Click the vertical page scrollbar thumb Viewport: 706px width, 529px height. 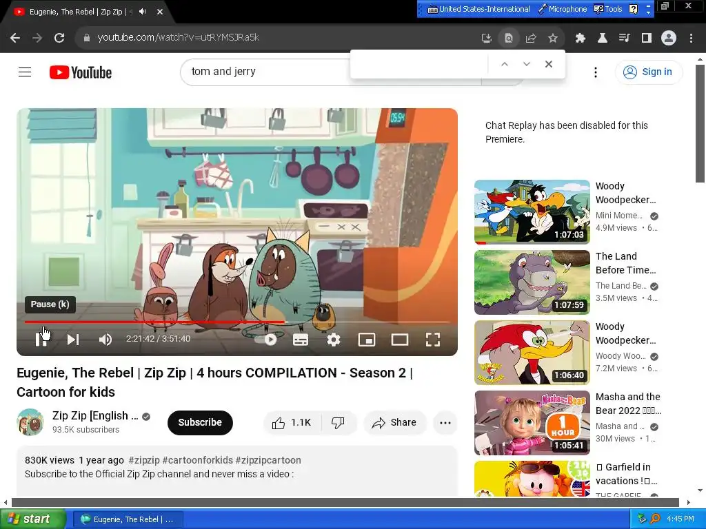click(699, 124)
